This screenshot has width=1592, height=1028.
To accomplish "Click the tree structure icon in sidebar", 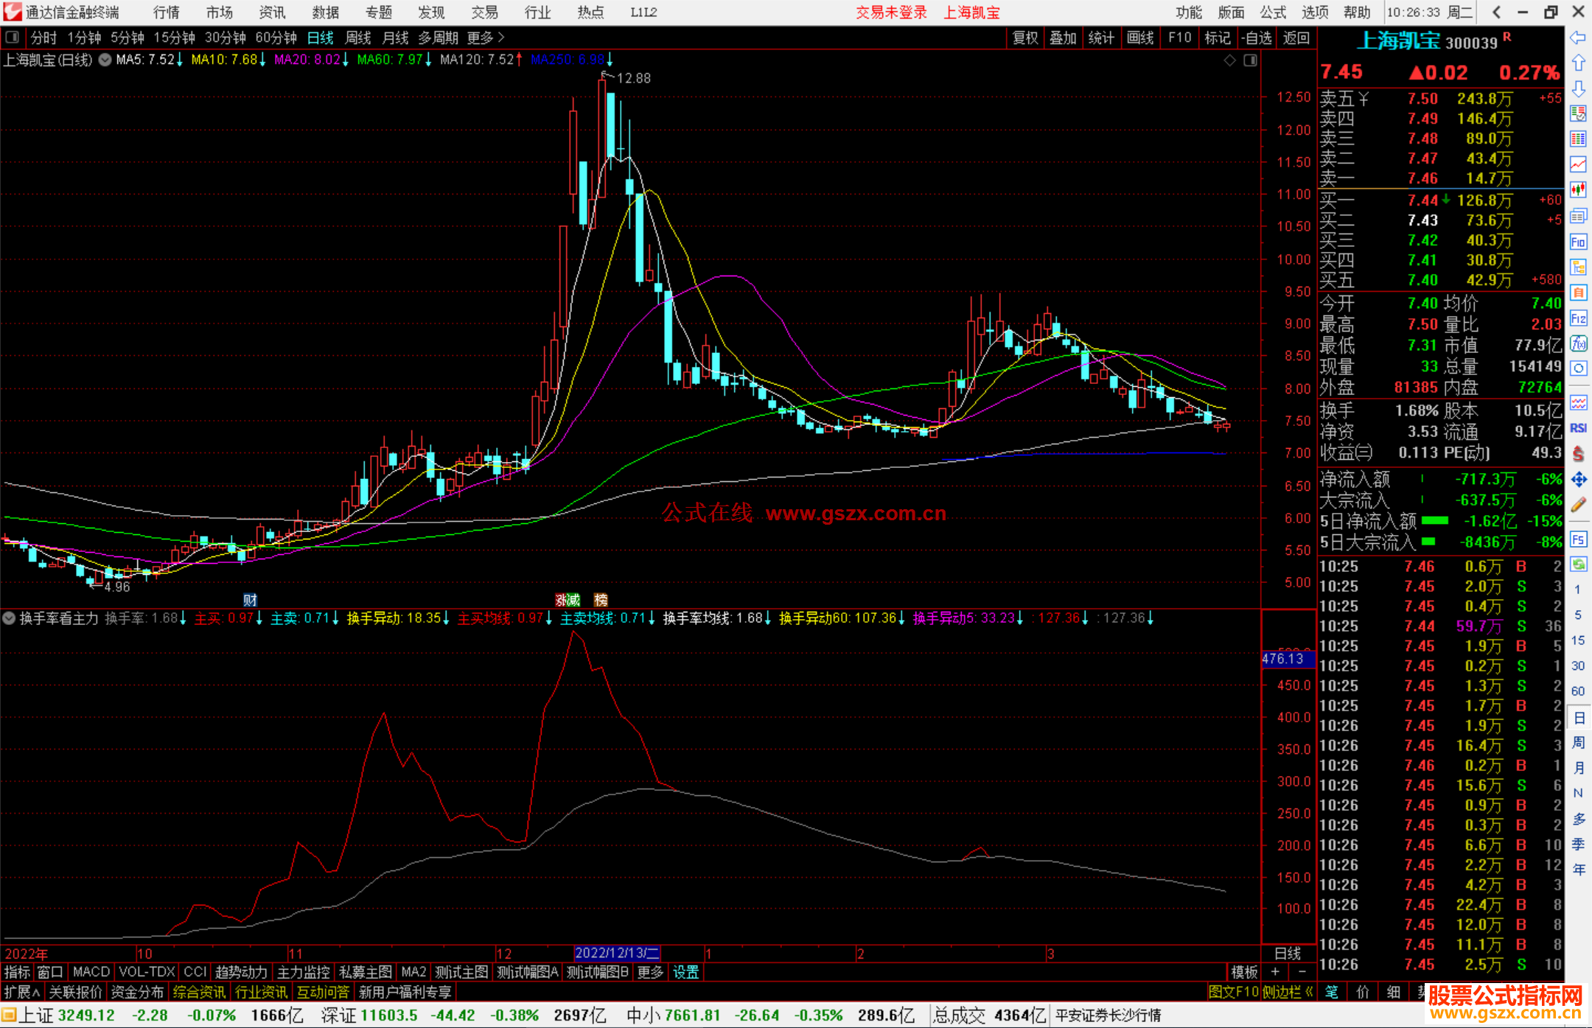I will (1578, 267).
